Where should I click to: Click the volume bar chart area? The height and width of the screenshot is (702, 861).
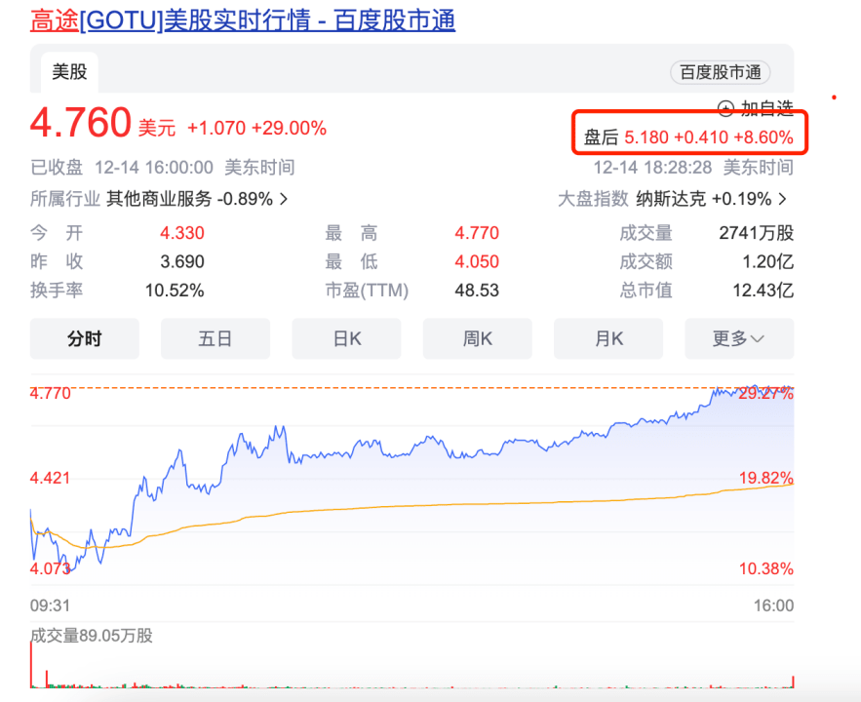[411, 667]
